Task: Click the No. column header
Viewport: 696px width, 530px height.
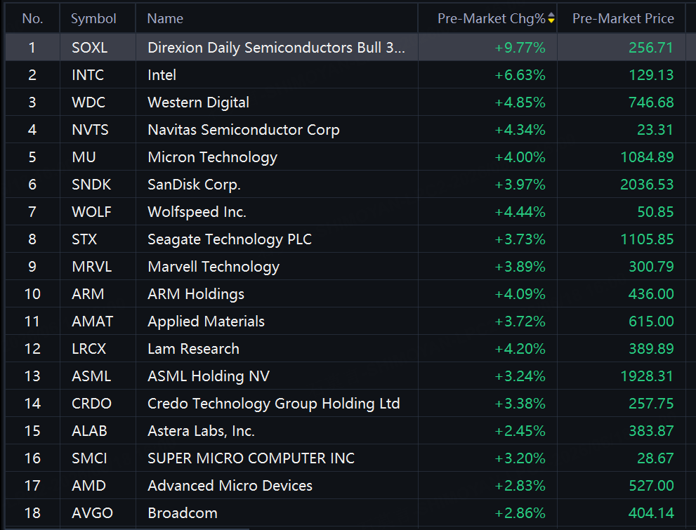Action: 32,19
